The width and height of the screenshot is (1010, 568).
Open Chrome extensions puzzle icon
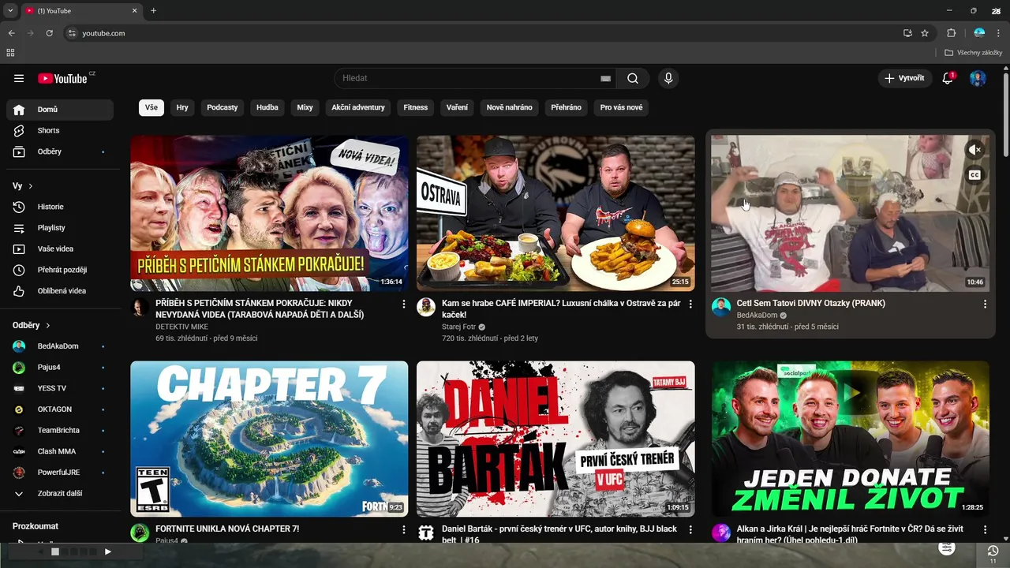pos(951,33)
